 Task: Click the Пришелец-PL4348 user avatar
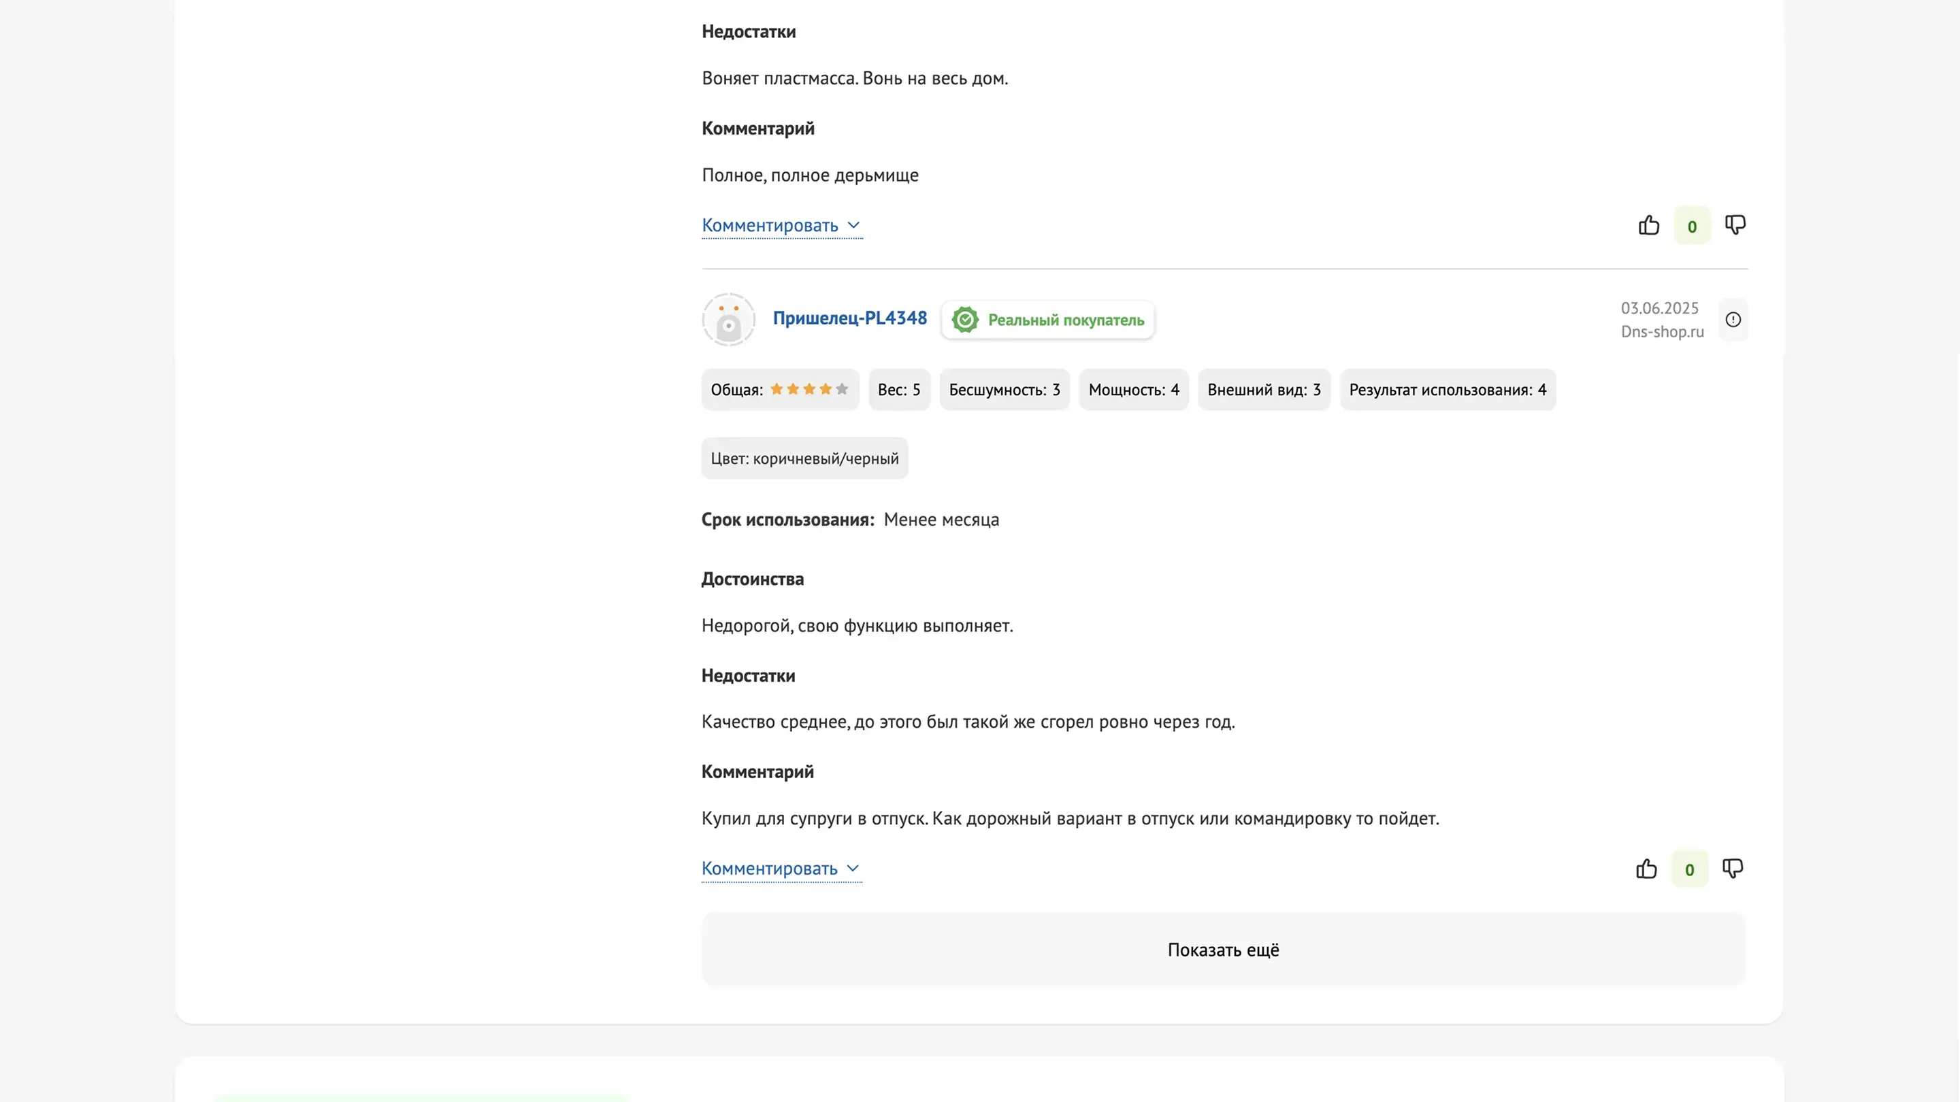pos(728,320)
